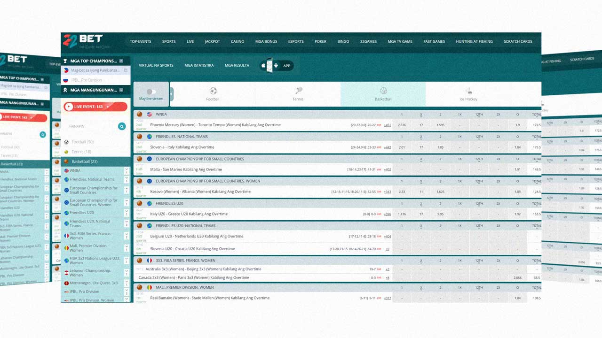
Task: Open the SCRATCH CARDS menu
Action: (518, 41)
